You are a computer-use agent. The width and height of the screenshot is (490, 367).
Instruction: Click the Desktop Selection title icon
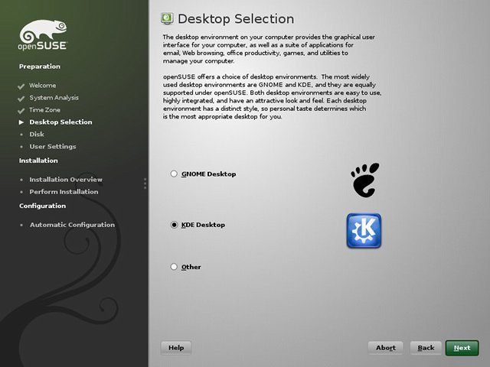coord(167,18)
